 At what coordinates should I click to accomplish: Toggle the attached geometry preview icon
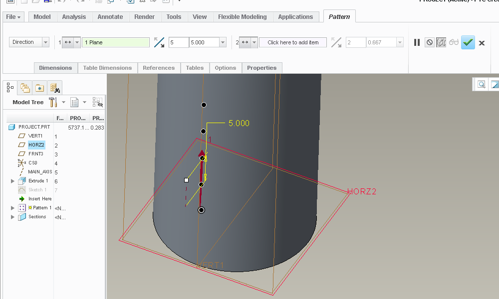pos(441,42)
